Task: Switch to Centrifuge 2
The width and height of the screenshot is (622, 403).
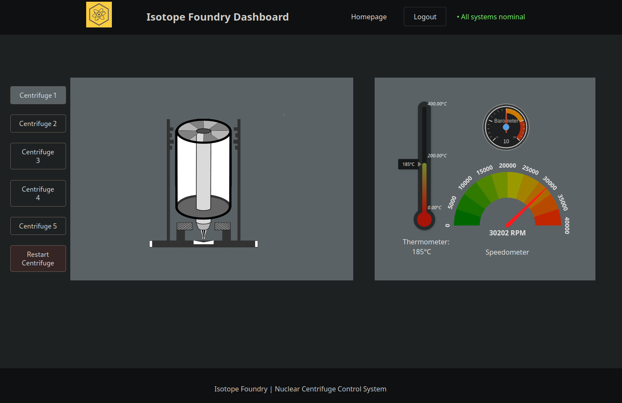Action: coord(38,123)
